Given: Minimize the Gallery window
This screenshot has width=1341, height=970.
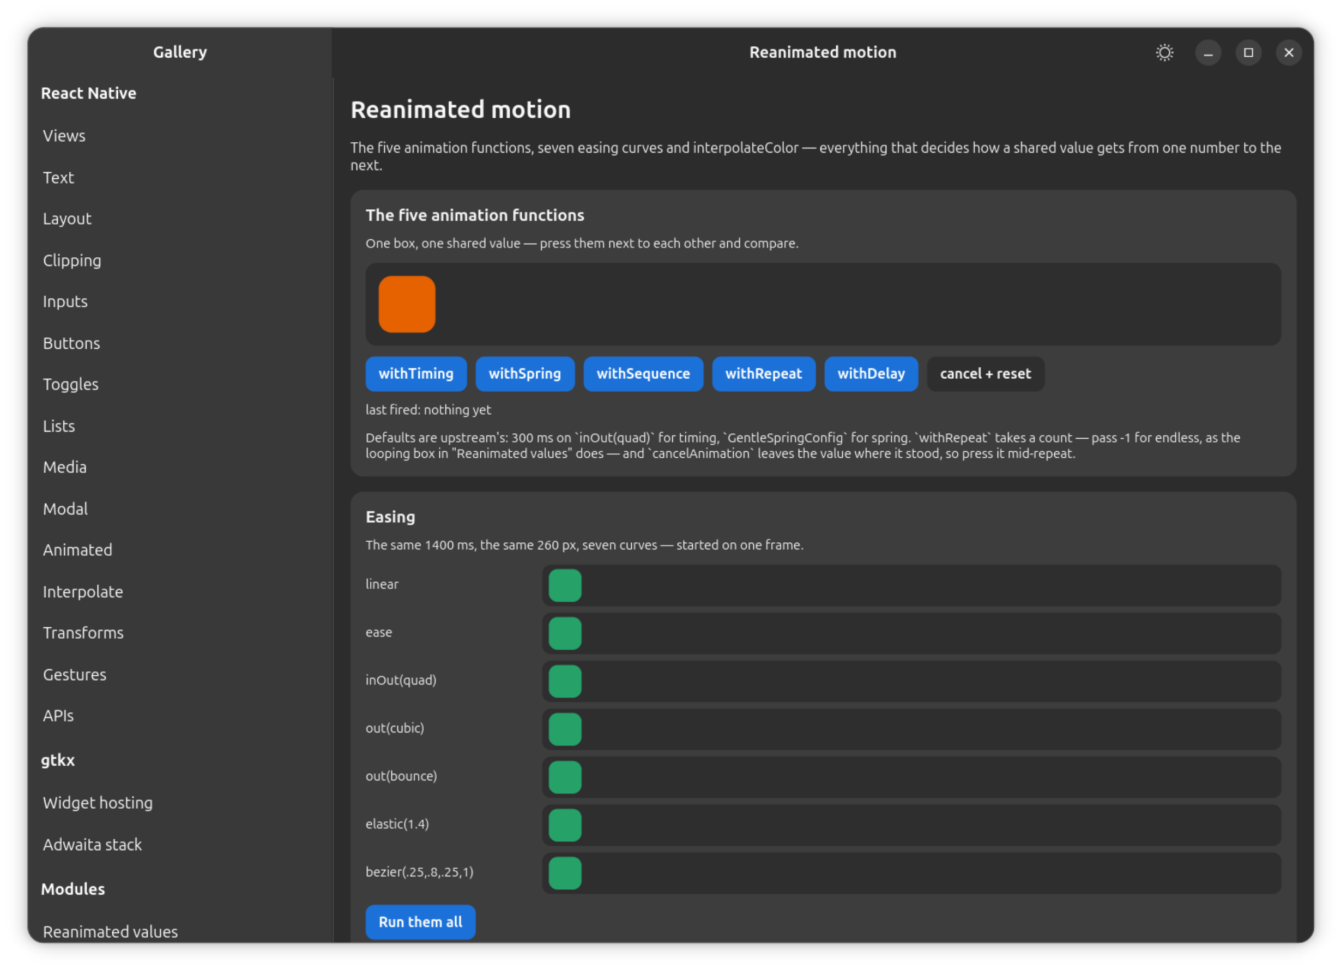Looking at the screenshot, I should (x=1208, y=53).
